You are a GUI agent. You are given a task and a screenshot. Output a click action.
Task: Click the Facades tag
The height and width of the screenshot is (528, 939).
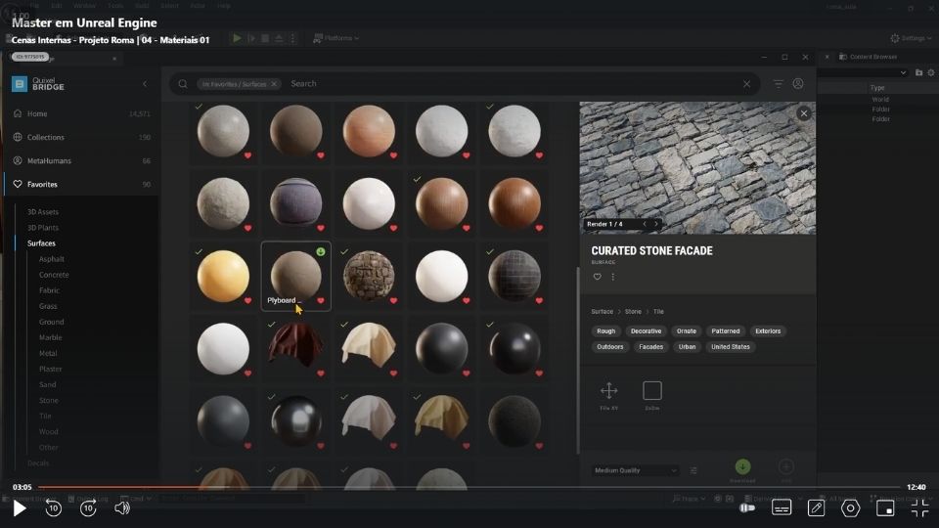pos(651,346)
